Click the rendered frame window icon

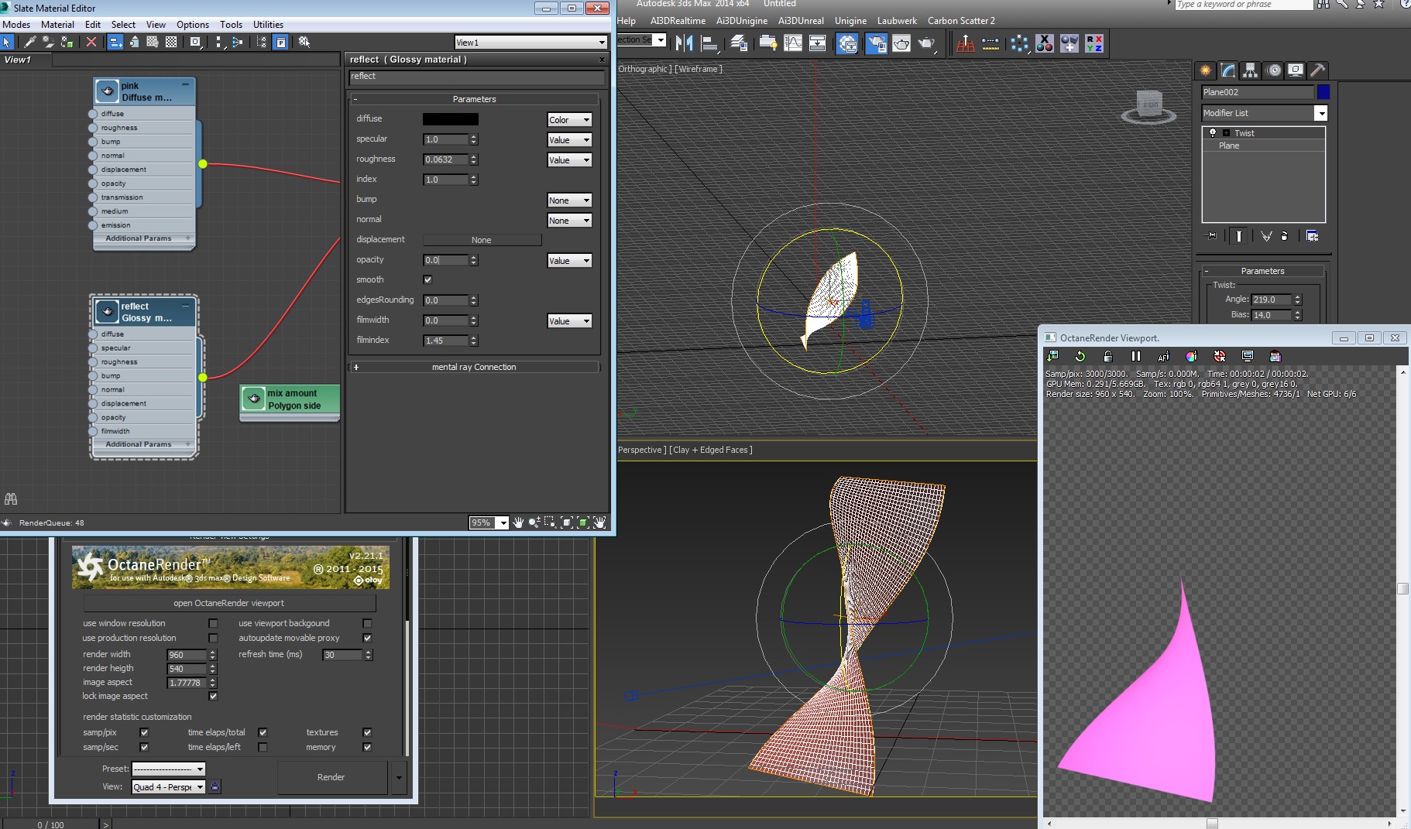point(901,43)
